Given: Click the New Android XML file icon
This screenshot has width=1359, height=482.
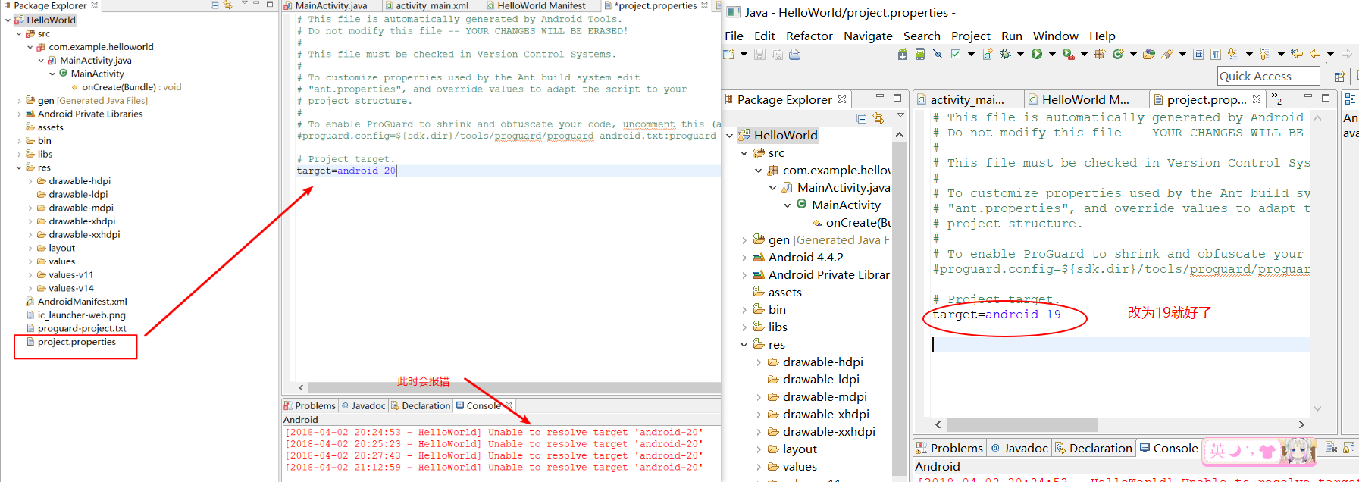Looking at the screenshot, I should coord(987,54).
